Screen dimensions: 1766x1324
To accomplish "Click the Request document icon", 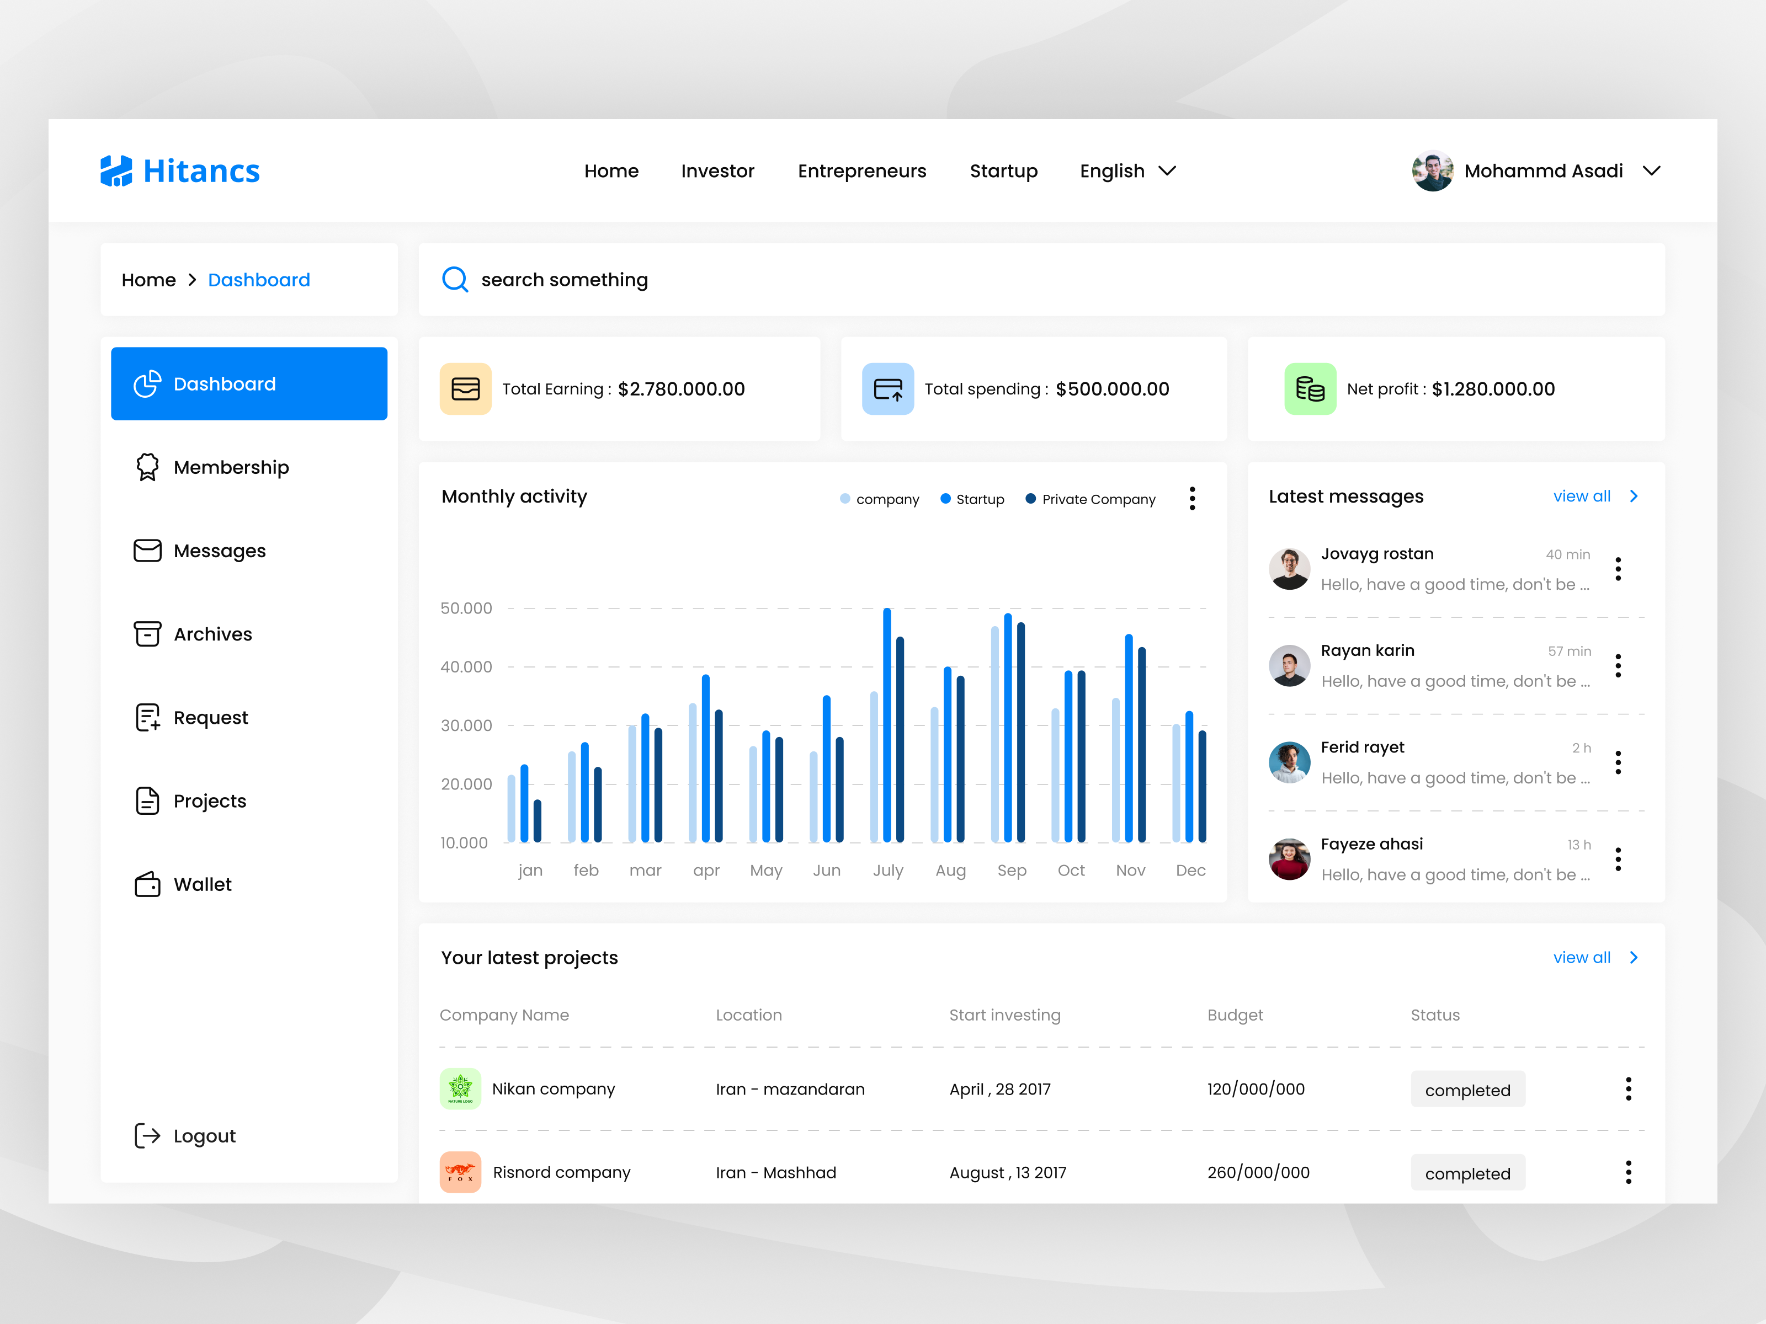I will coord(148,718).
